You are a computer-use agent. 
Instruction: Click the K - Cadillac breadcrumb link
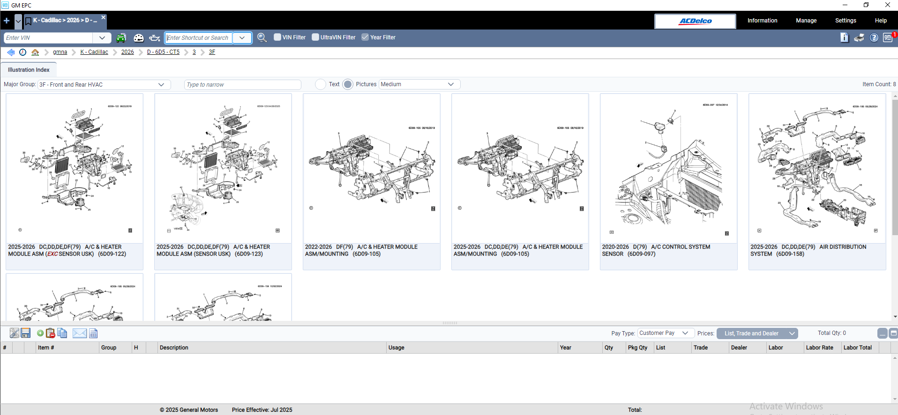click(94, 52)
